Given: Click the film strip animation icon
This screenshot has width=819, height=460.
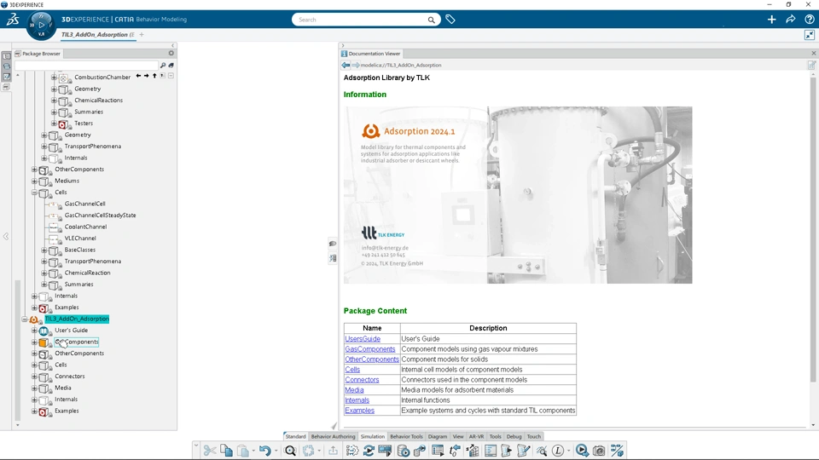Looking at the screenshot, I should pos(385,451).
